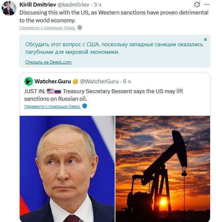Click "Открыть на DeepL.com" link
The height and width of the screenshot is (222, 216).
[48, 62]
